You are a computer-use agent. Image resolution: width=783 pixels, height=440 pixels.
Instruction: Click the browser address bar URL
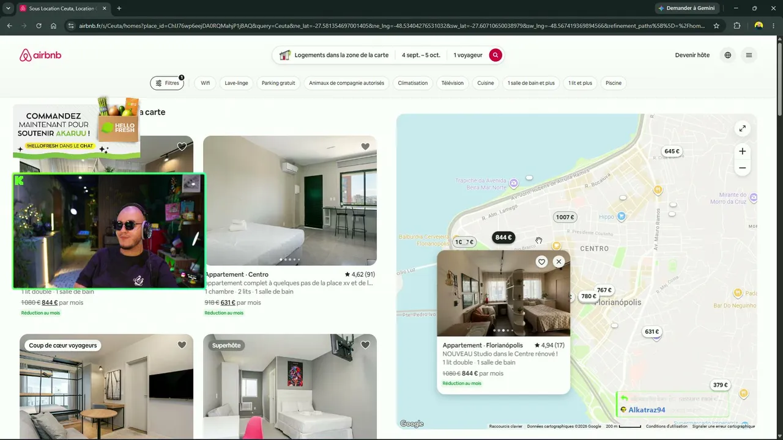point(391,26)
